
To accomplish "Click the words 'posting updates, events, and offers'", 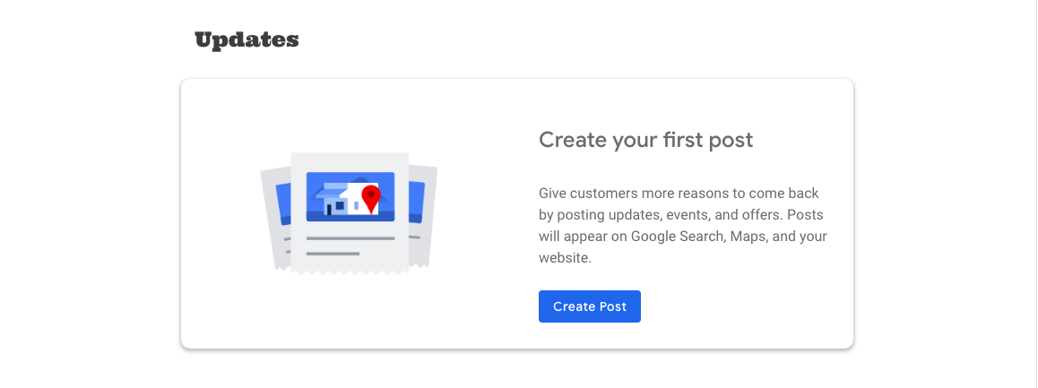I will pyautogui.click(x=670, y=215).
